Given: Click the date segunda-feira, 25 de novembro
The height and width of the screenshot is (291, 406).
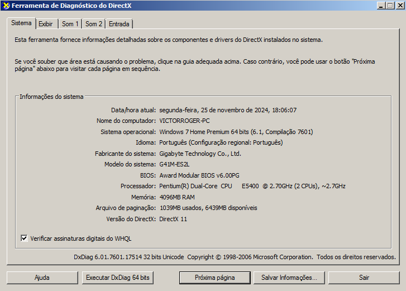Looking at the screenshot, I should click(228, 110).
